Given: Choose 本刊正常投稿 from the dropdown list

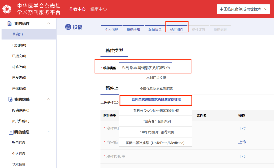Looking at the screenshot, I should pos(155,78).
